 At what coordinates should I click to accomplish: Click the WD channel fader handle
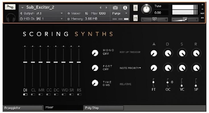coord(64,62)
